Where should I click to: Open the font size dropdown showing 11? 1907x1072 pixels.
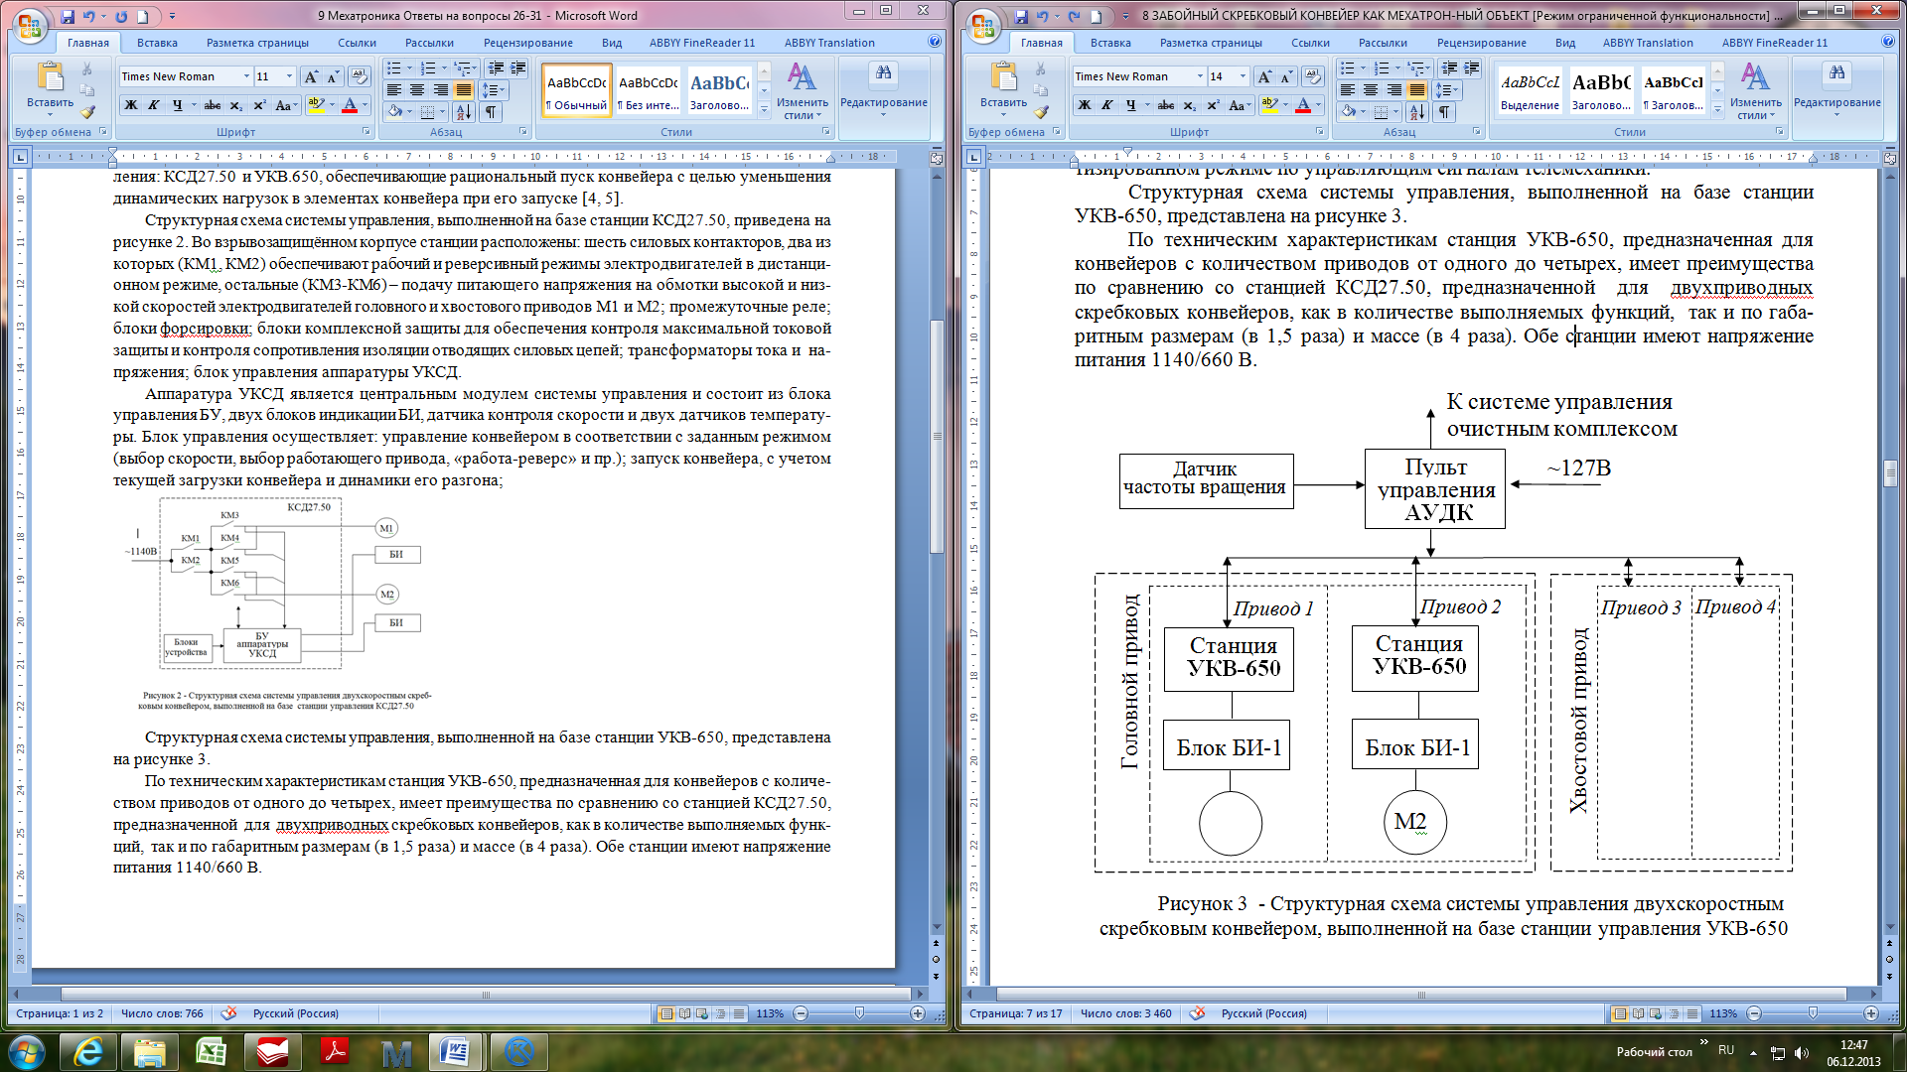coord(289,76)
